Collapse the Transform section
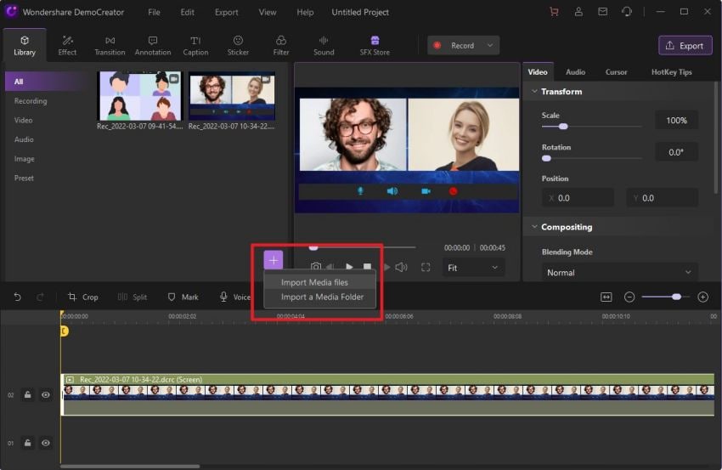The height and width of the screenshot is (470, 722). pyautogui.click(x=534, y=91)
